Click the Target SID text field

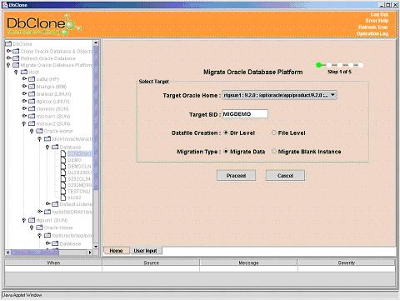pyautogui.click(x=245, y=114)
